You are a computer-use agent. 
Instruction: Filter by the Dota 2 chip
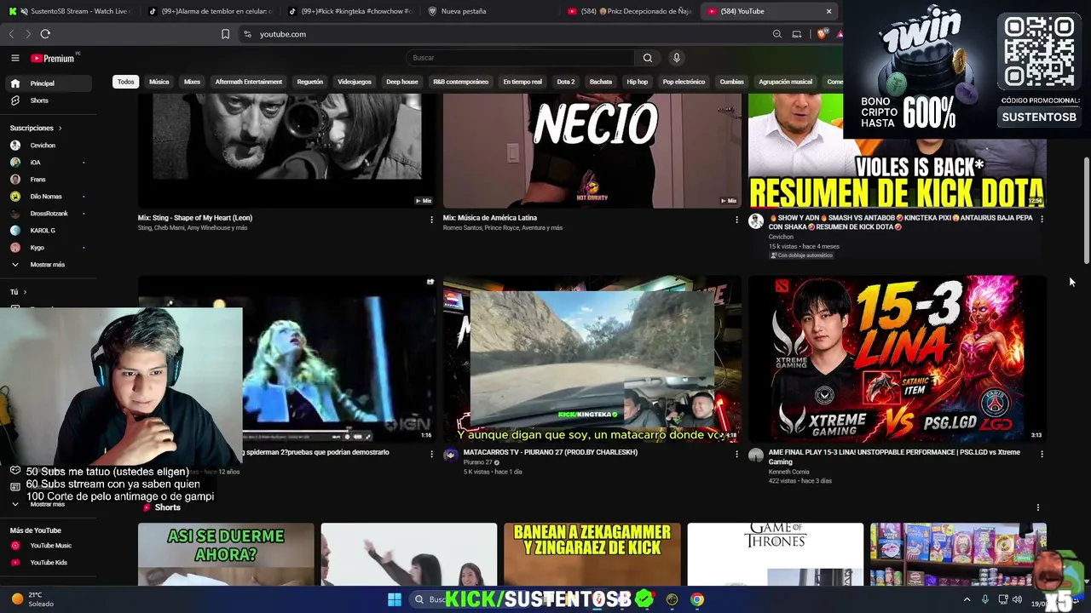(x=566, y=82)
